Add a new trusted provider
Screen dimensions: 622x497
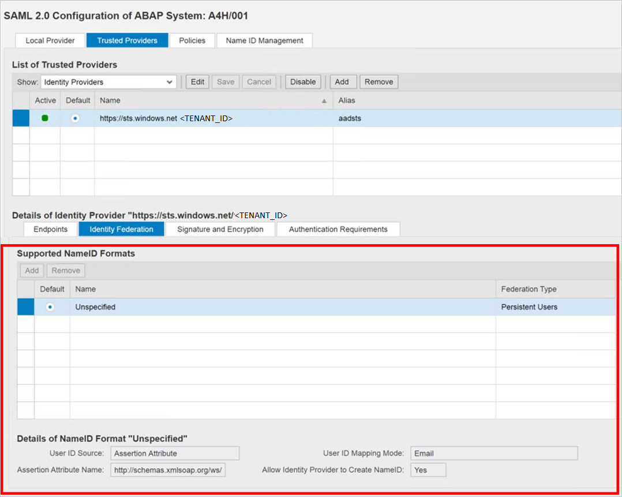pyautogui.click(x=343, y=81)
